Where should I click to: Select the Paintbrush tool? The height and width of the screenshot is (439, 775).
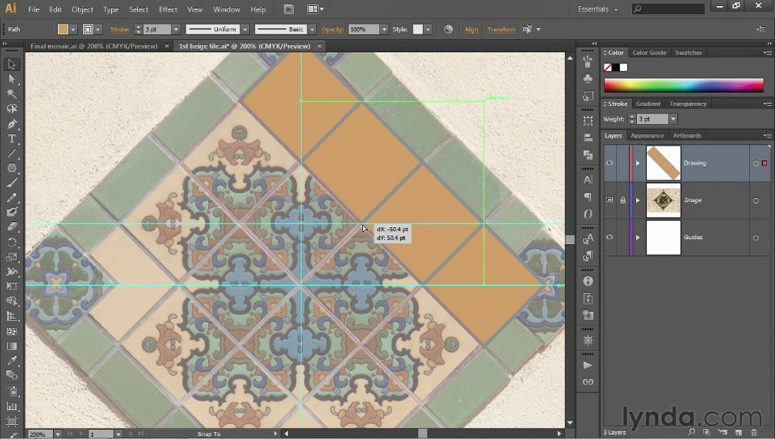click(x=12, y=183)
